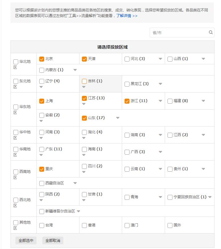Check the 新疆维吾尔自治区 checkbox
The width and height of the screenshot is (221, 249).
point(41,211)
